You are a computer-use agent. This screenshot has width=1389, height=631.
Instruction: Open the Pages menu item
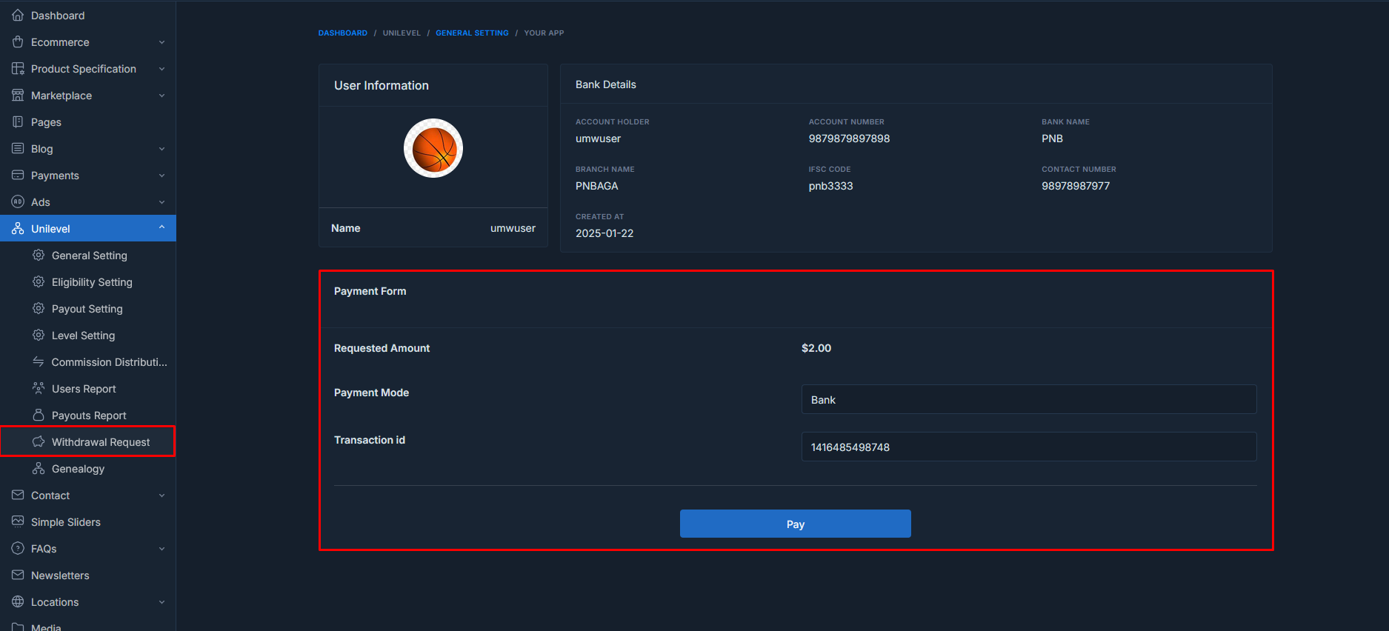[x=46, y=122]
